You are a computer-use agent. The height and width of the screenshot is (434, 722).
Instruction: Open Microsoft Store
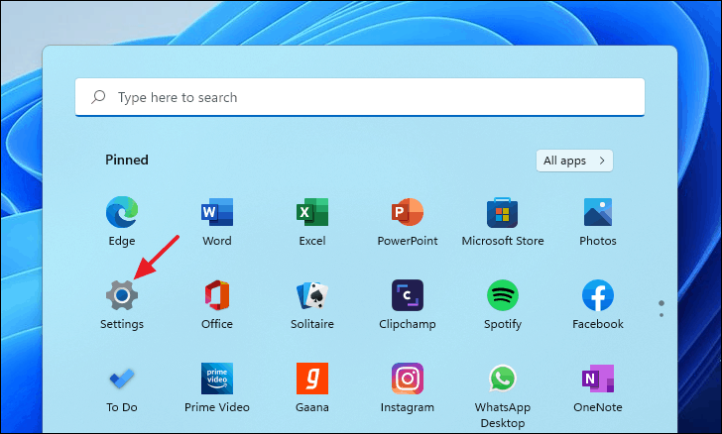503,212
